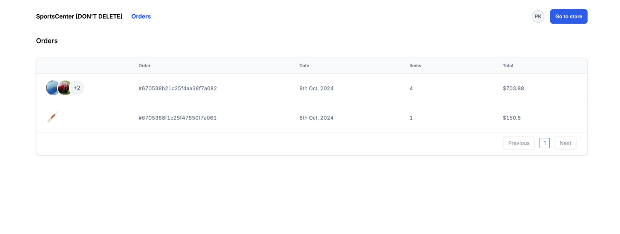Open order #670538b21c25f4aa38f7a082

tap(178, 89)
